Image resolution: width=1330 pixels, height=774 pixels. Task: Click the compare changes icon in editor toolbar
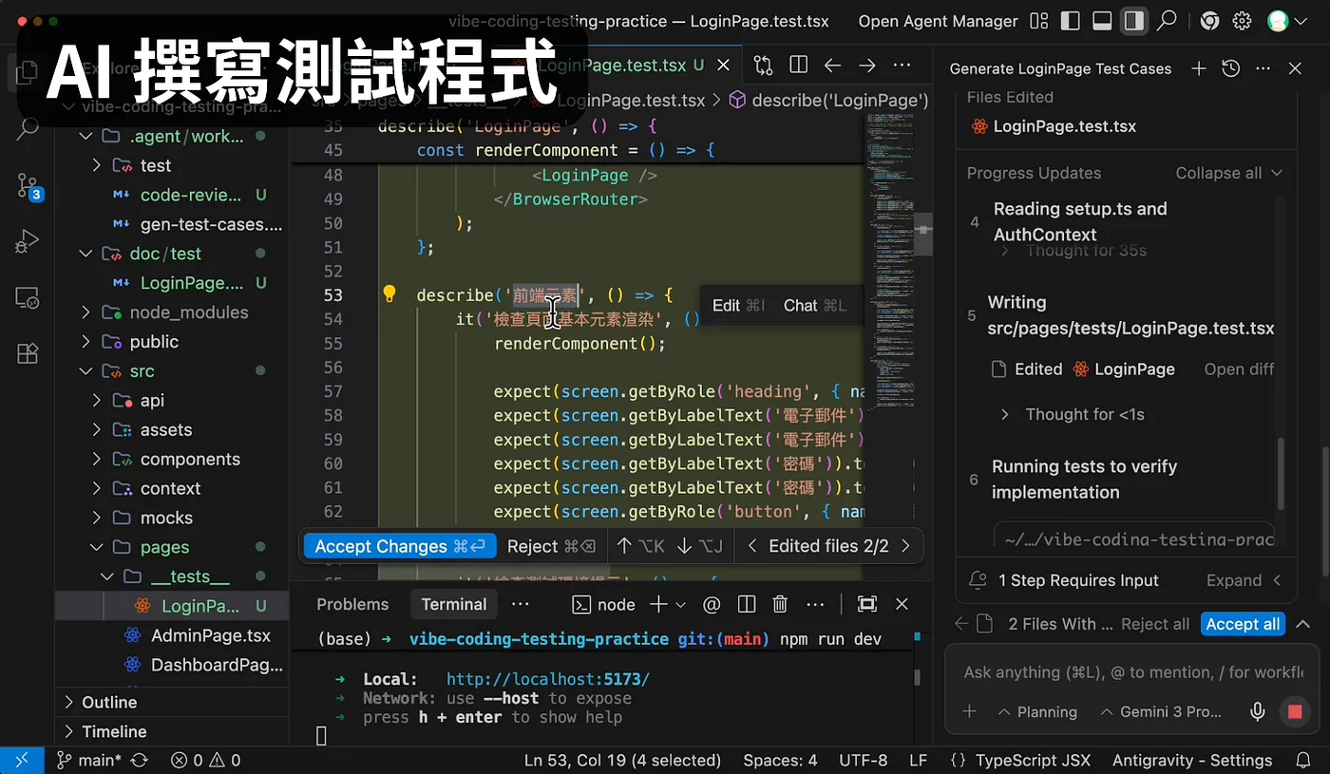[764, 65]
